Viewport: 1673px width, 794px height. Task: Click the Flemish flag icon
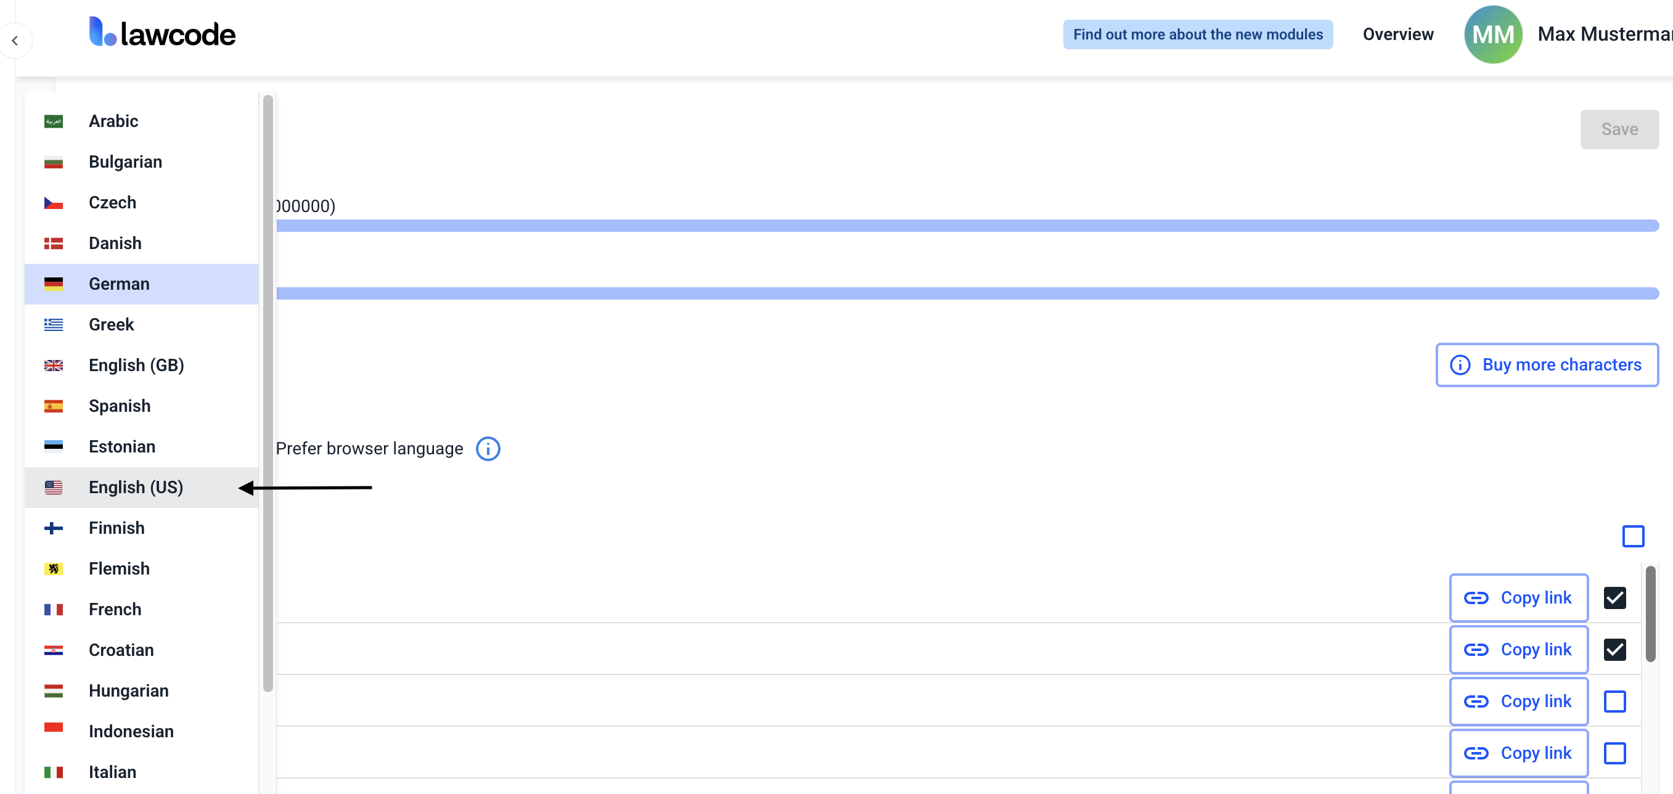[53, 569]
